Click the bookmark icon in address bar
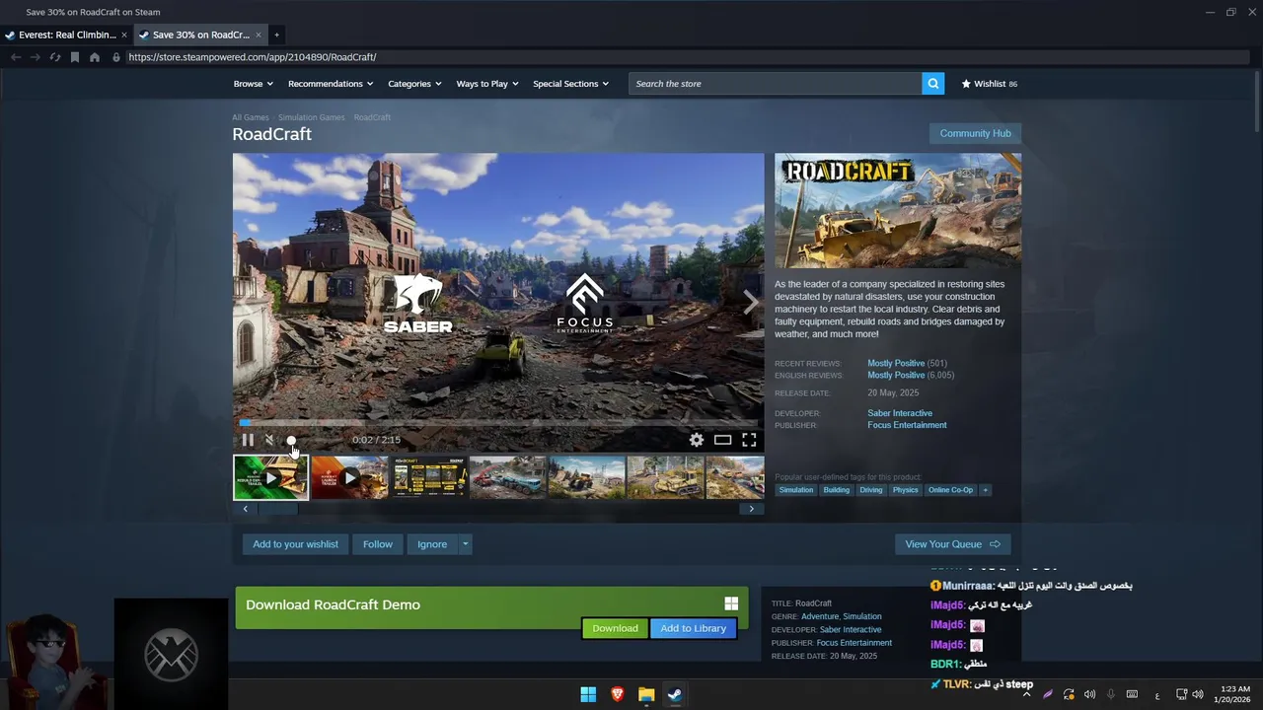The height and width of the screenshot is (710, 1263). click(75, 57)
